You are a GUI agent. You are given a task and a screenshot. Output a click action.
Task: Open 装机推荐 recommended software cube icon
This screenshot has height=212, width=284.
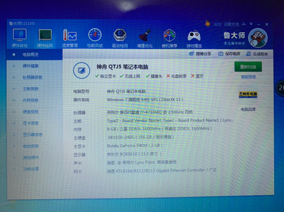[x=169, y=38]
